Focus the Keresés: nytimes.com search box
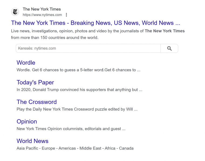 click(88, 48)
